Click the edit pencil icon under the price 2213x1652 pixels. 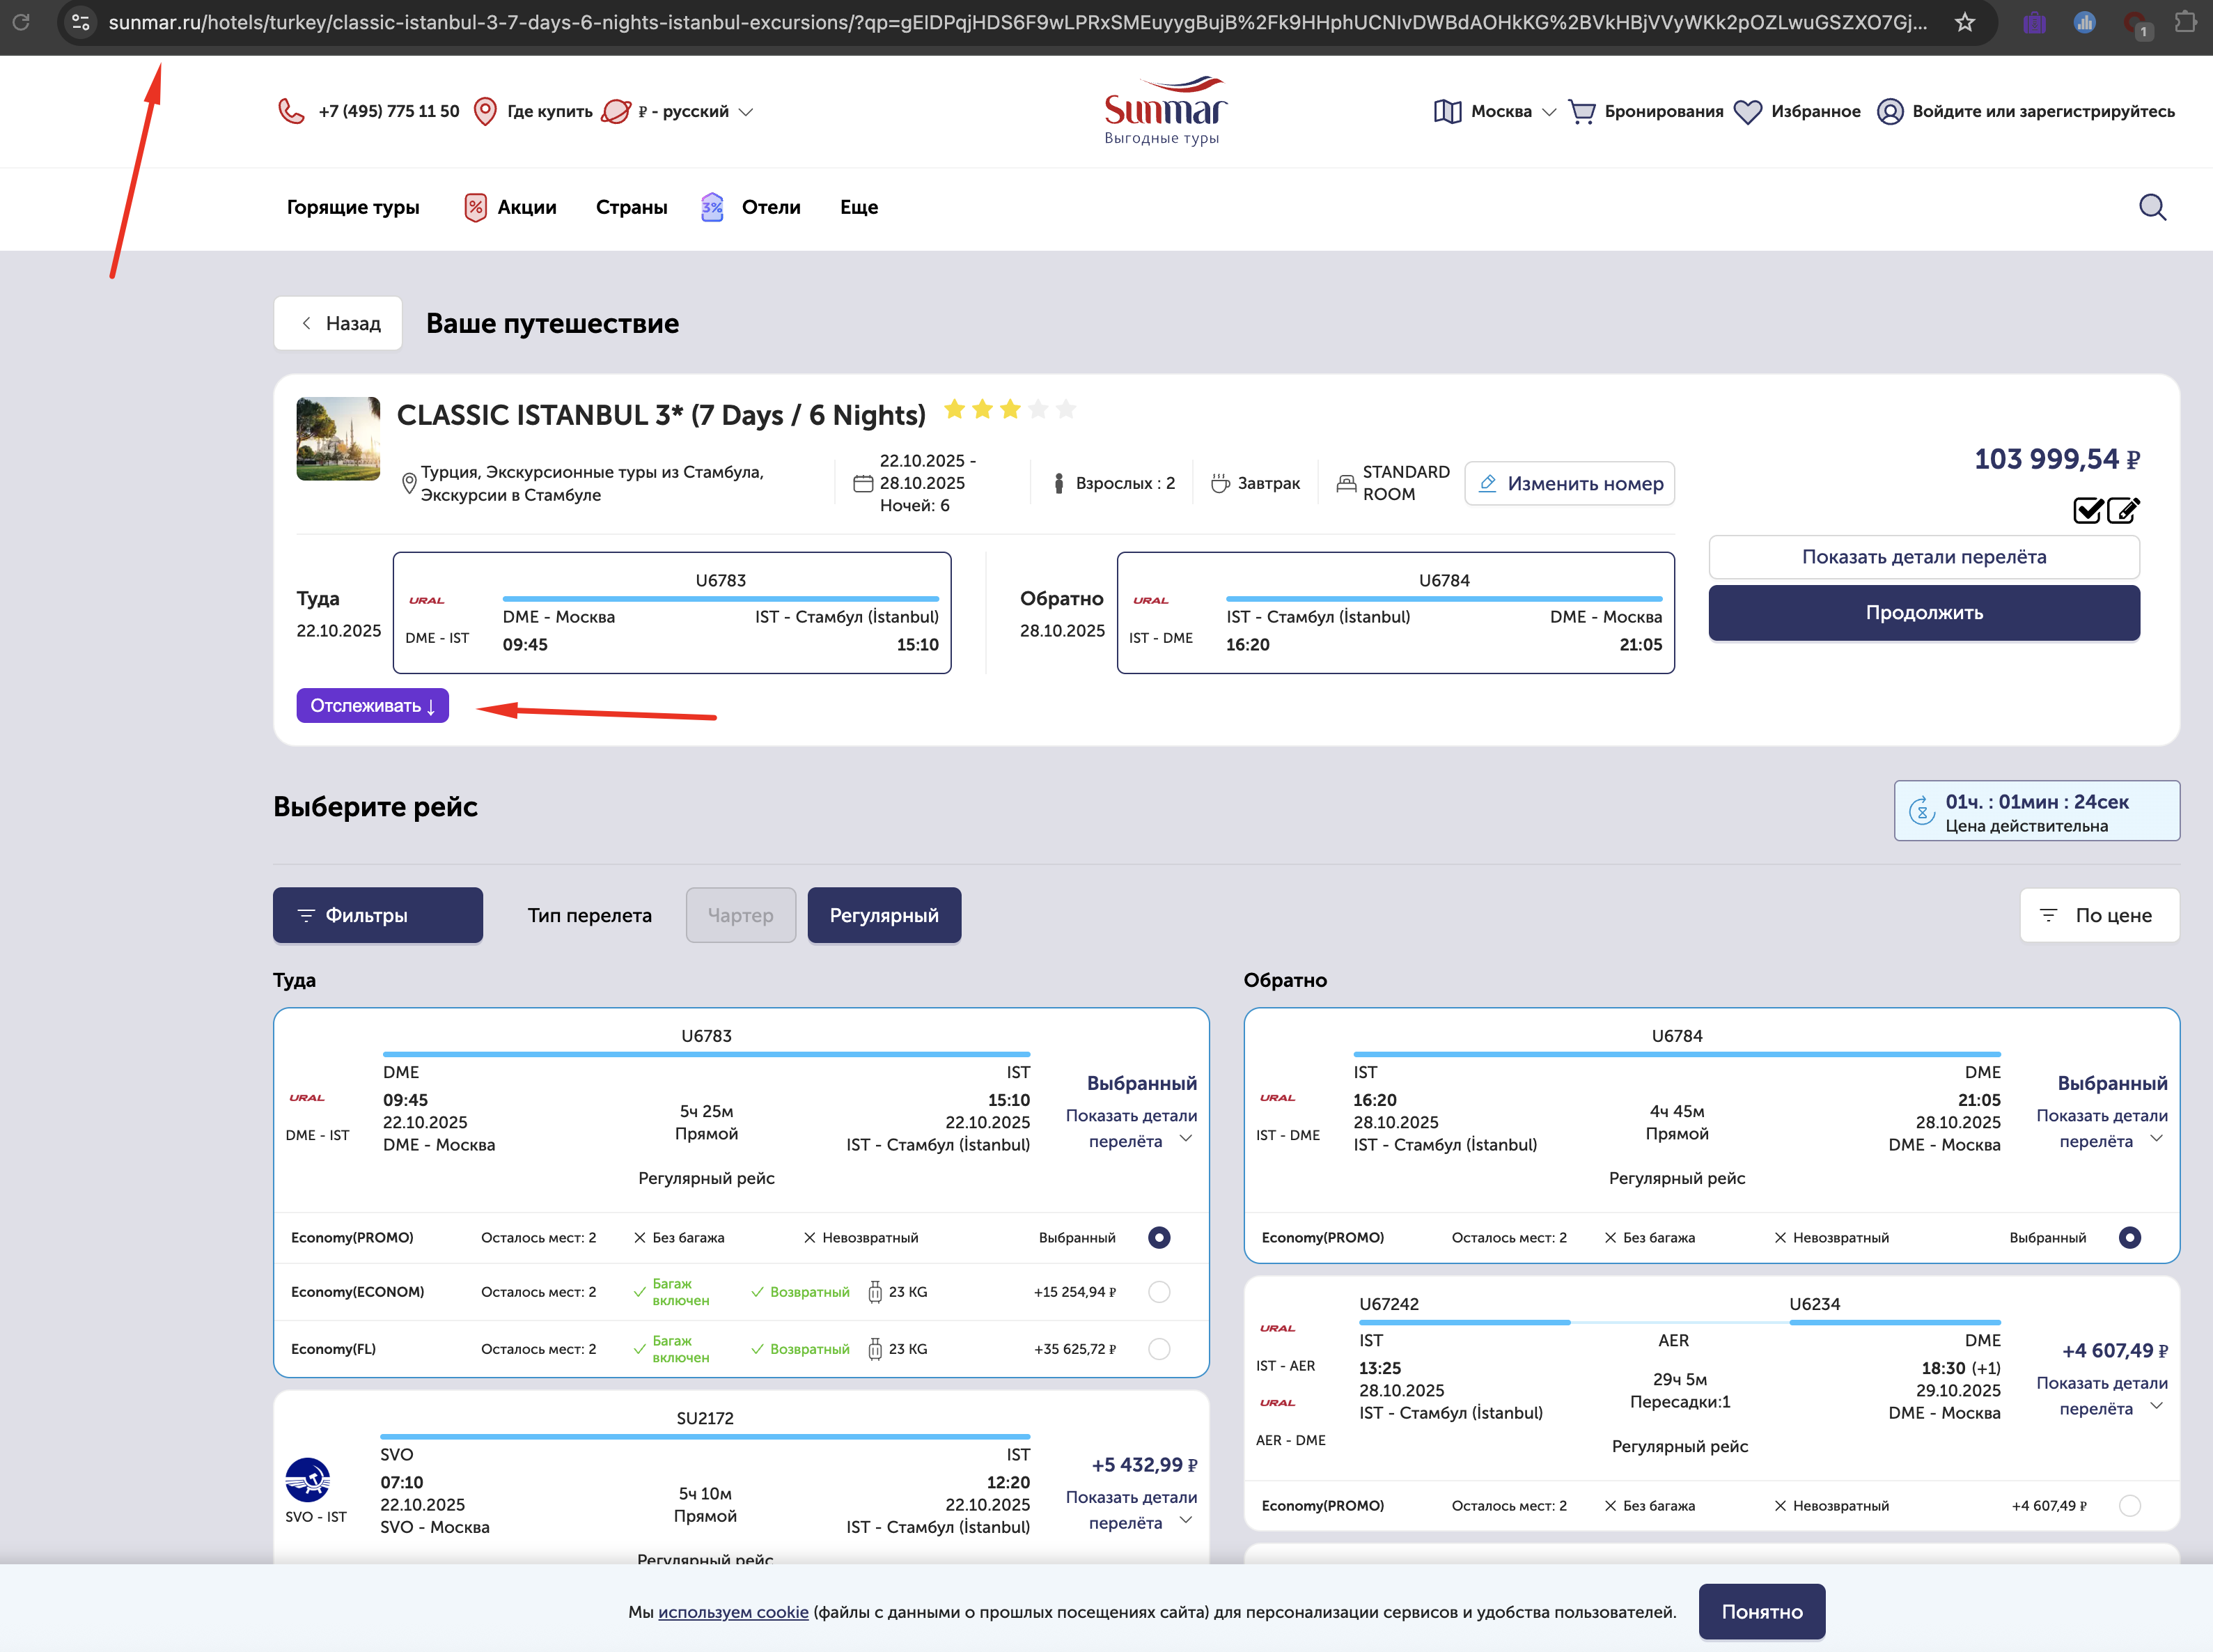pos(2123,511)
